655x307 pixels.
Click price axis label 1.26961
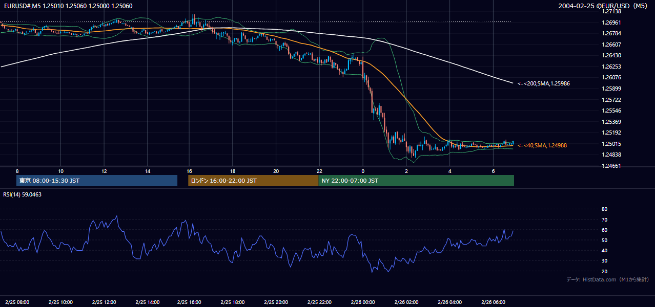(x=612, y=23)
